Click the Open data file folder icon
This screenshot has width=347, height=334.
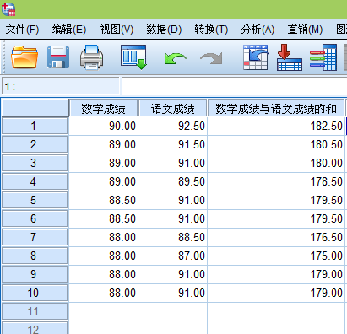(24, 57)
